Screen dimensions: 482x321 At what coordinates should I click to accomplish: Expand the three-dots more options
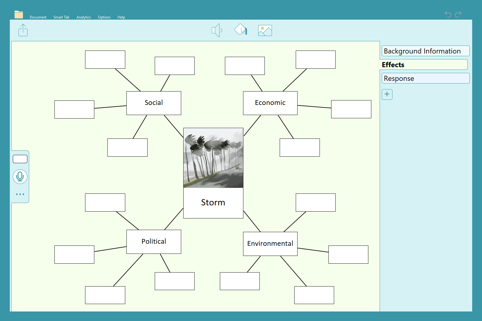20,194
